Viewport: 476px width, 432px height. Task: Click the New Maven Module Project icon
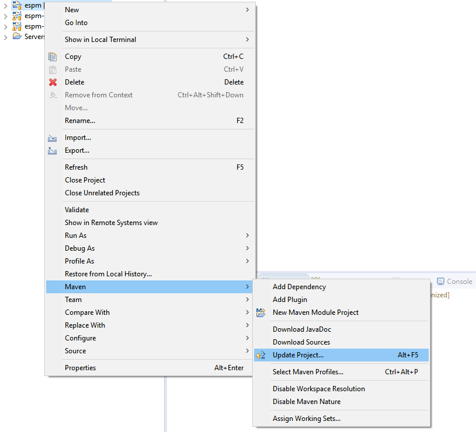(x=261, y=312)
